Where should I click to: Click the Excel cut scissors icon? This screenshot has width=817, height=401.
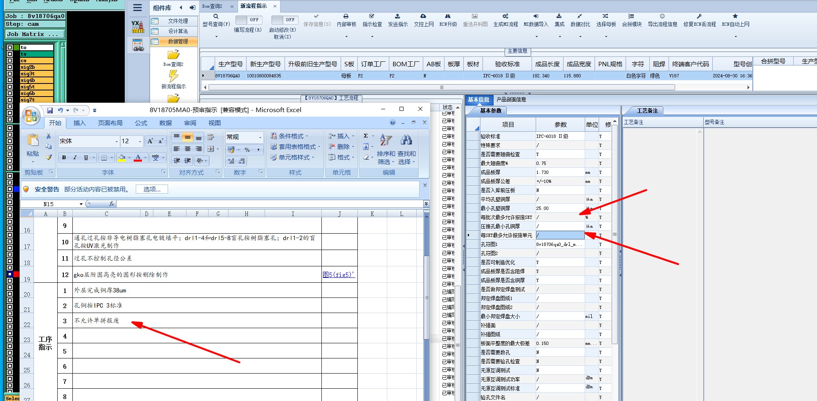tap(48, 136)
